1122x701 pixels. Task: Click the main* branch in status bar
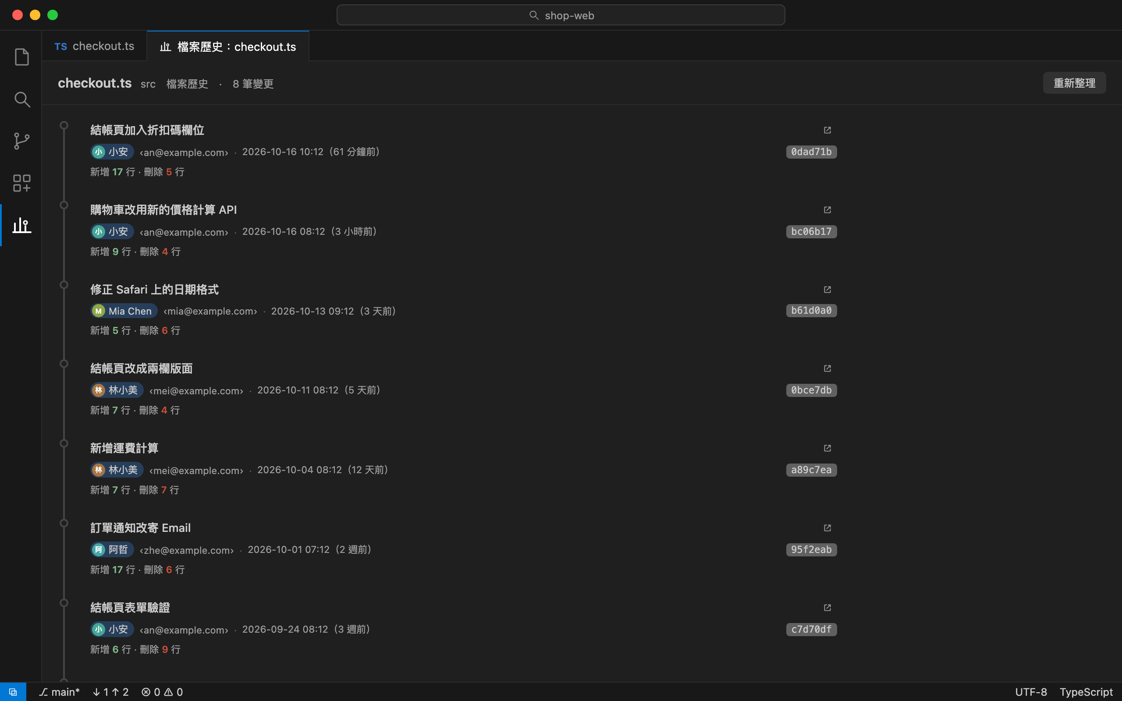coord(59,692)
